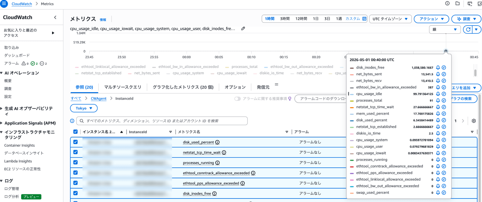Viewport: 482px width, 202px height.
Task: Show info for the disk_inodes_free metric
Action: point(214,193)
